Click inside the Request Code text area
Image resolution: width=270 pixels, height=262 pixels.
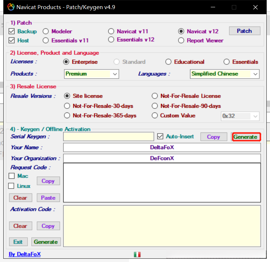tap(162, 183)
